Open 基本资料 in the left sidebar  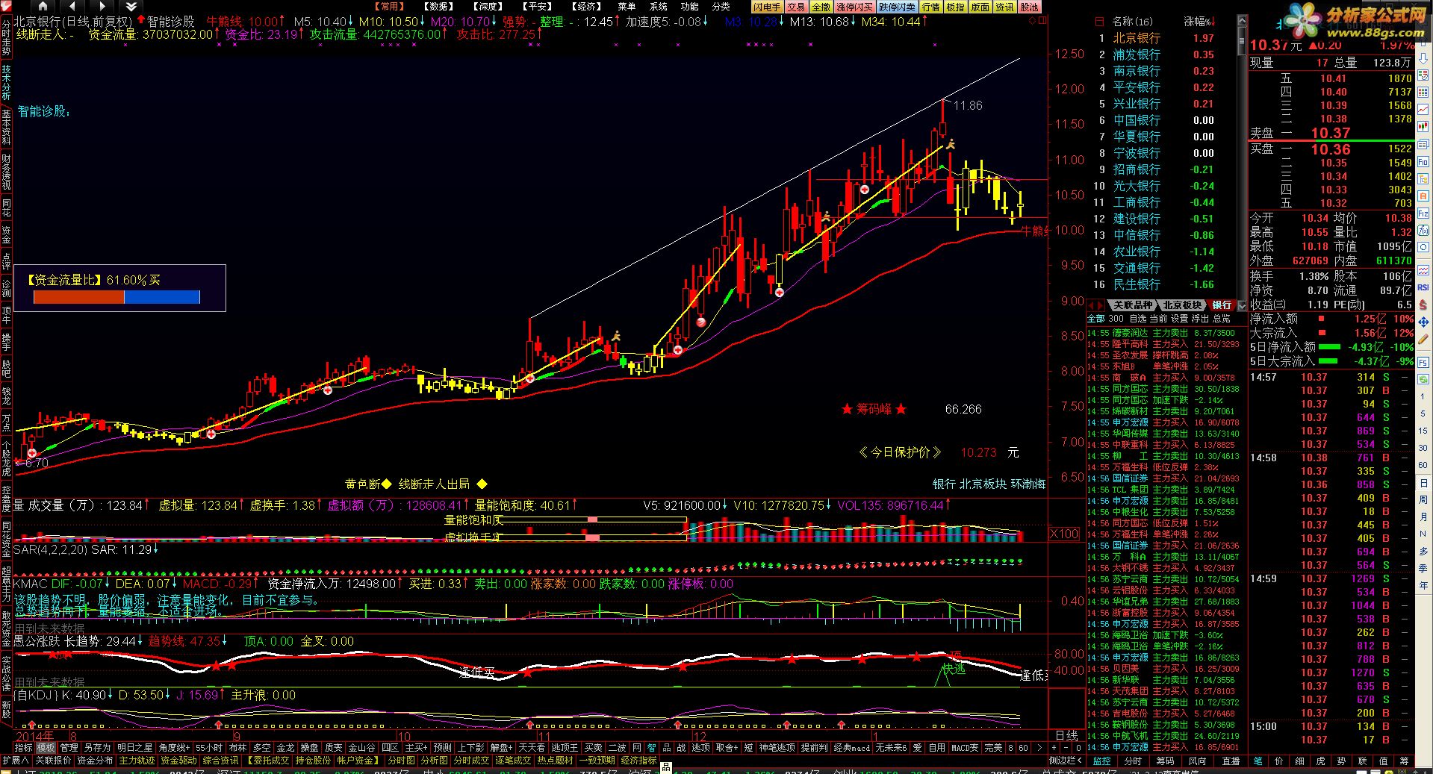click(x=6, y=128)
